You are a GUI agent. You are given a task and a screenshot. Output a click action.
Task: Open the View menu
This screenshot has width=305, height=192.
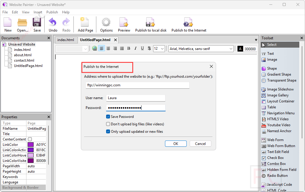(26, 12)
